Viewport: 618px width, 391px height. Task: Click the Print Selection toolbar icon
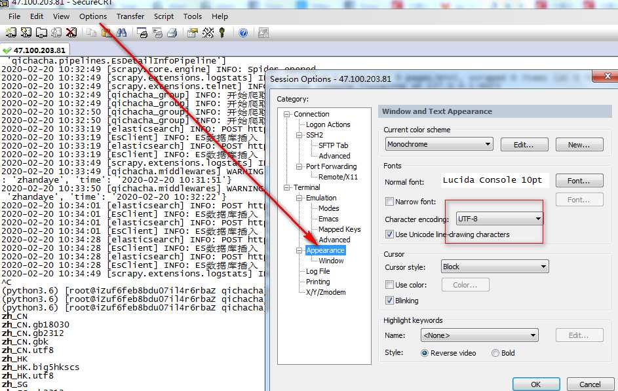point(157,33)
